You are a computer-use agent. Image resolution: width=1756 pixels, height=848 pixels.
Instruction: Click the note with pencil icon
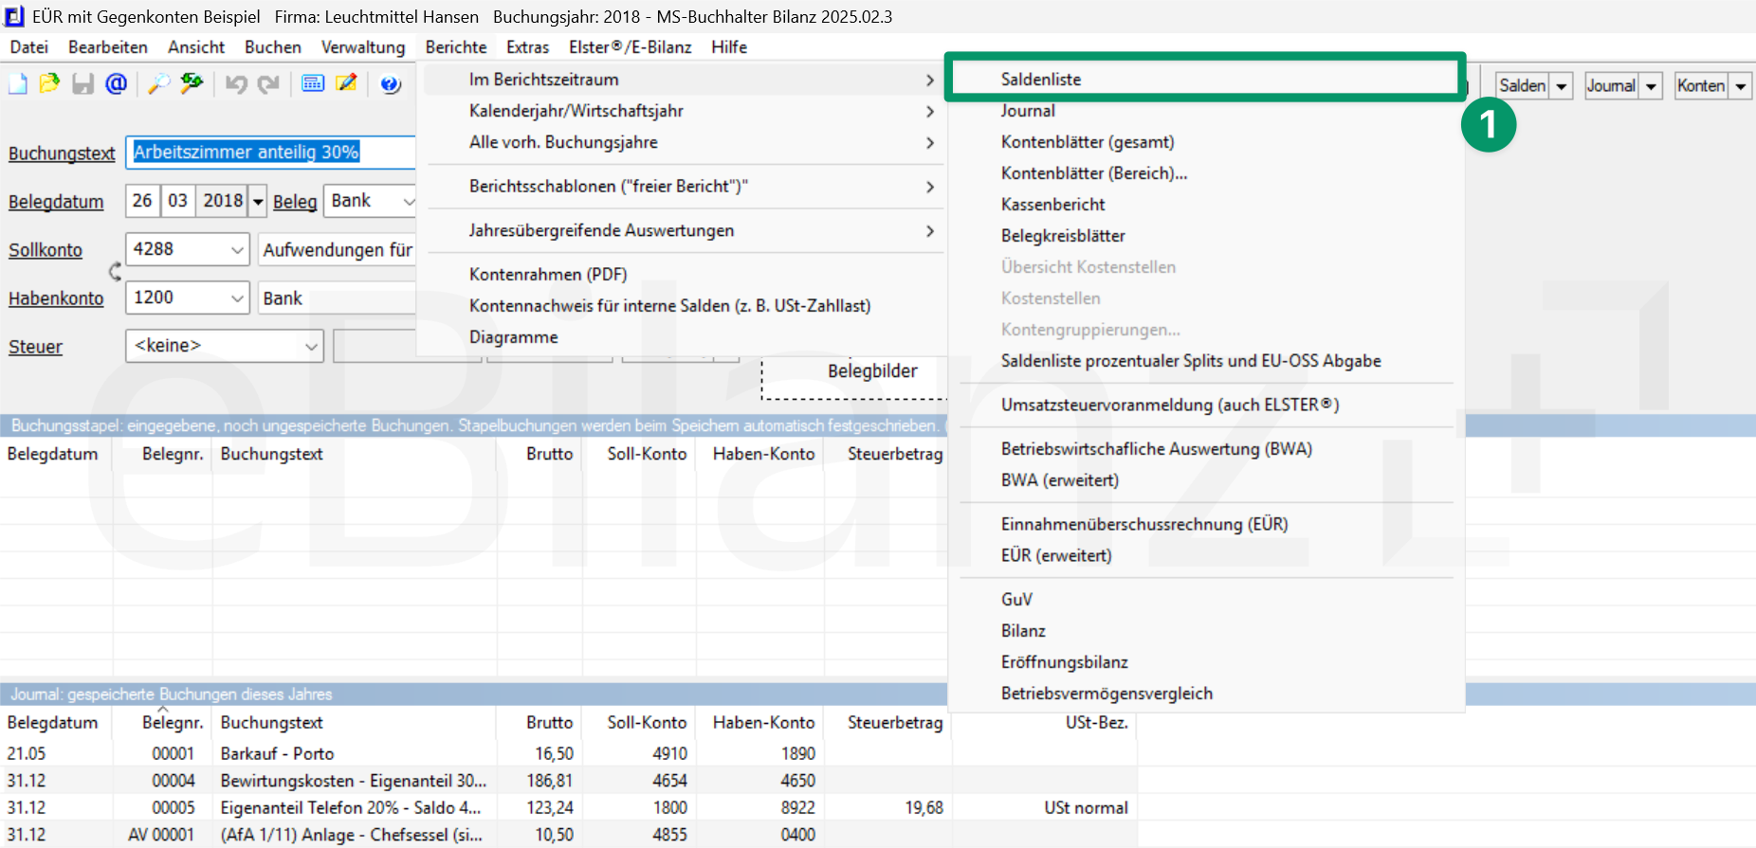tap(347, 84)
